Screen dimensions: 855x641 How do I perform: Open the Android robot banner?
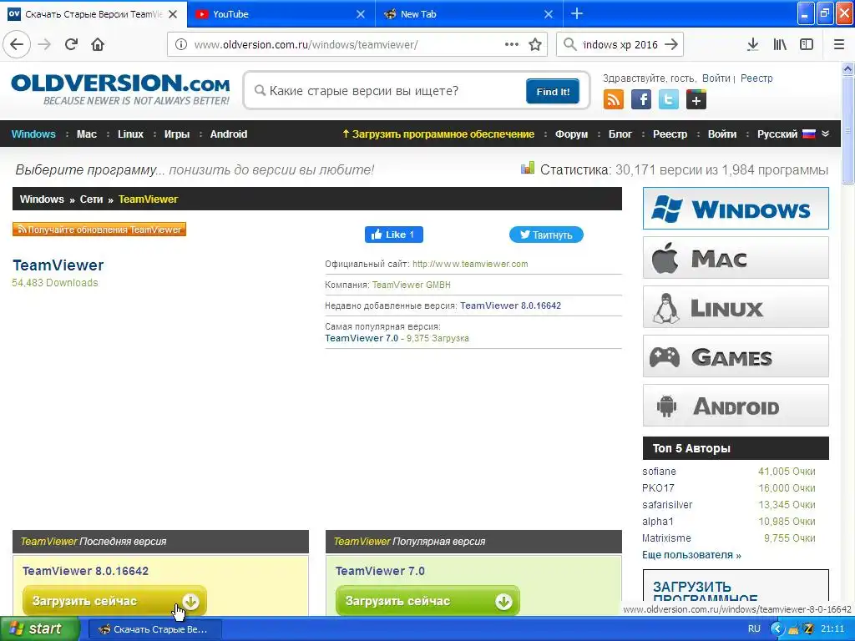click(736, 406)
